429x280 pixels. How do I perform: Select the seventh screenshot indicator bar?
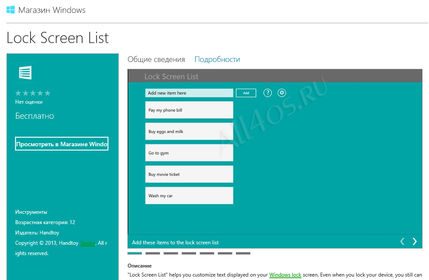[x=243, y=253]
